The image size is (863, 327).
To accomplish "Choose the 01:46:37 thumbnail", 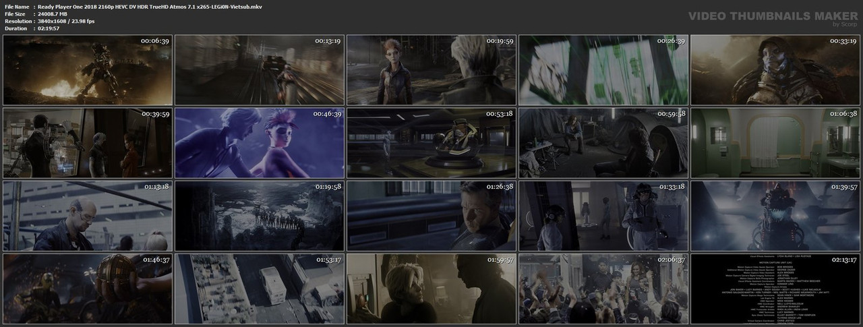I will click(x=88, y=288).
